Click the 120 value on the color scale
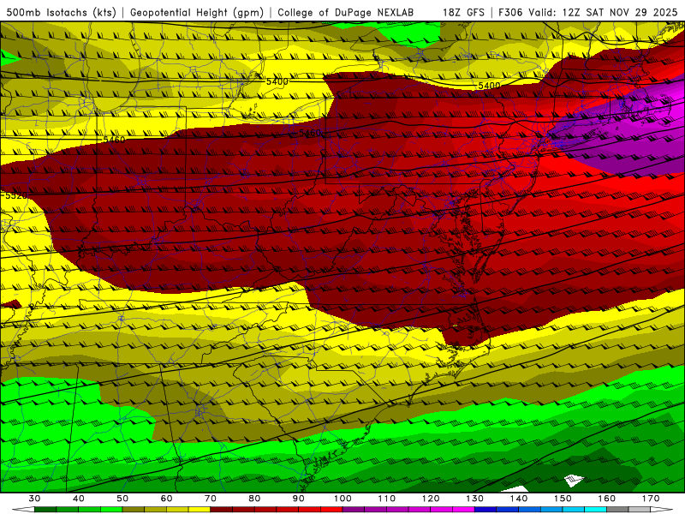Screen dimensions: 685x514 pyautogui.click(x=431, y=499)
